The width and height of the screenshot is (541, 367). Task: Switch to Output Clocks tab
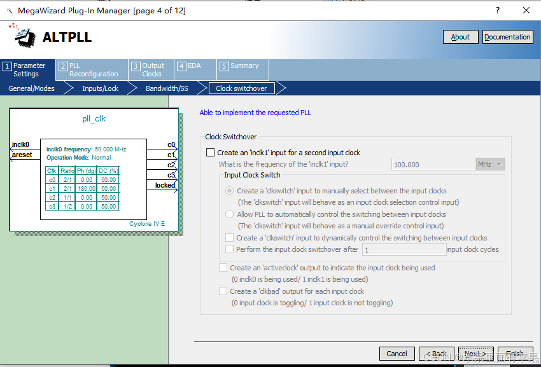click(x=151, y=70)
